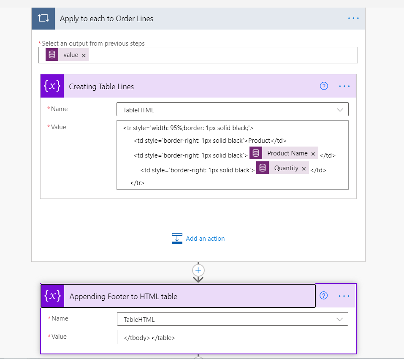Open help for Appending Footer to HTML table
This screenshot has width=404, height=359.
pos(324,296)
